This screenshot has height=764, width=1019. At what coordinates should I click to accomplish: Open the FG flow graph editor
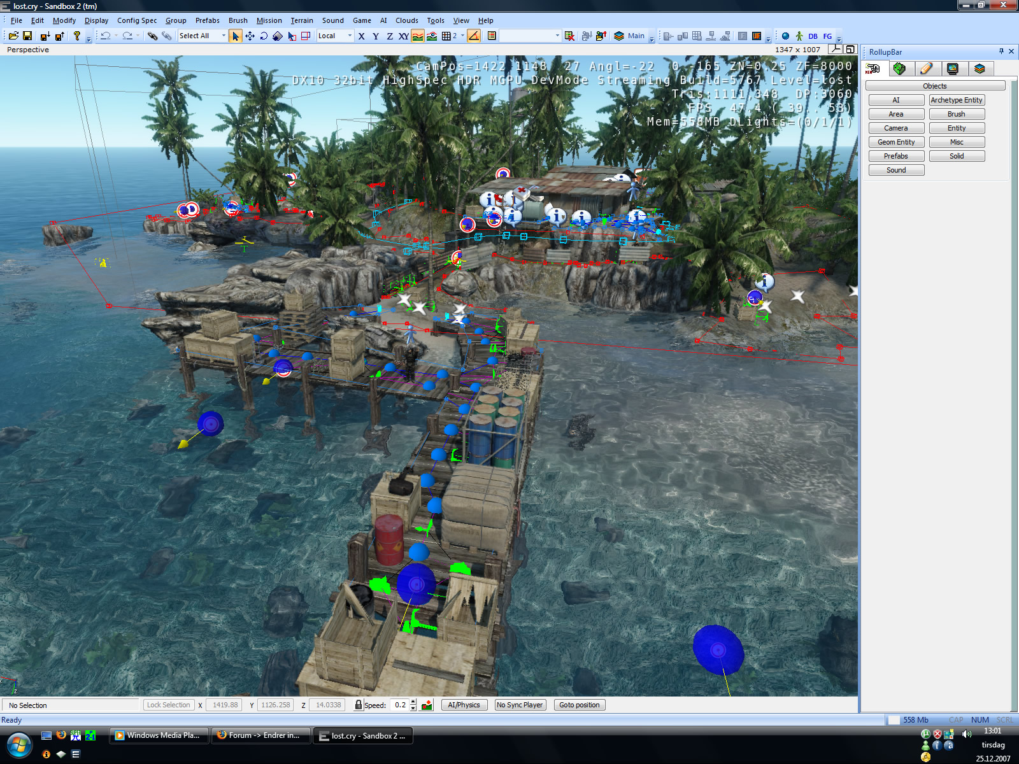(x=827, y=36)
